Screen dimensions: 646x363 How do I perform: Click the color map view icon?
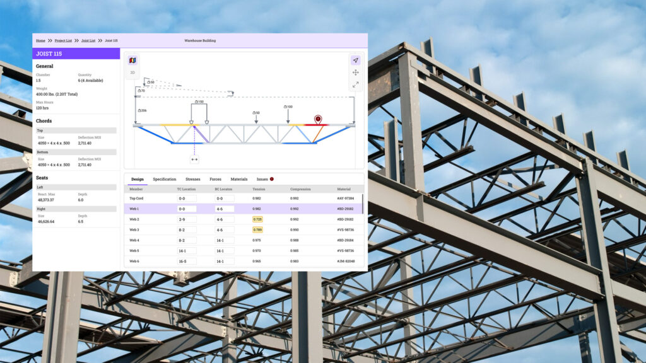pyautogui.click(x=132, y=60)
